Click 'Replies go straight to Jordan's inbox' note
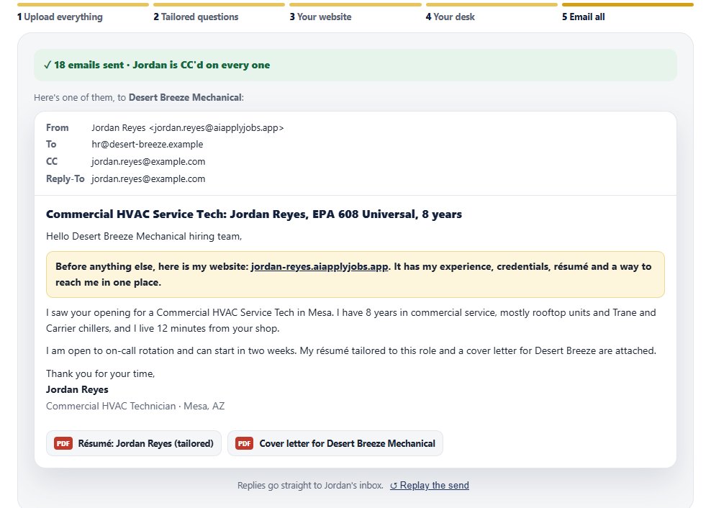Image resolution: width=711 pixels, height=508 pixels. tap(310, 485)
